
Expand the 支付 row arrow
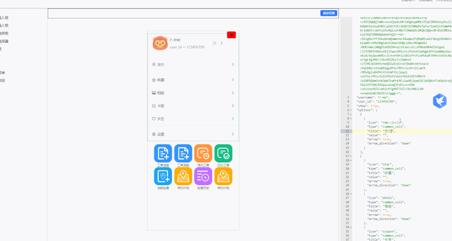click(233, 64)
